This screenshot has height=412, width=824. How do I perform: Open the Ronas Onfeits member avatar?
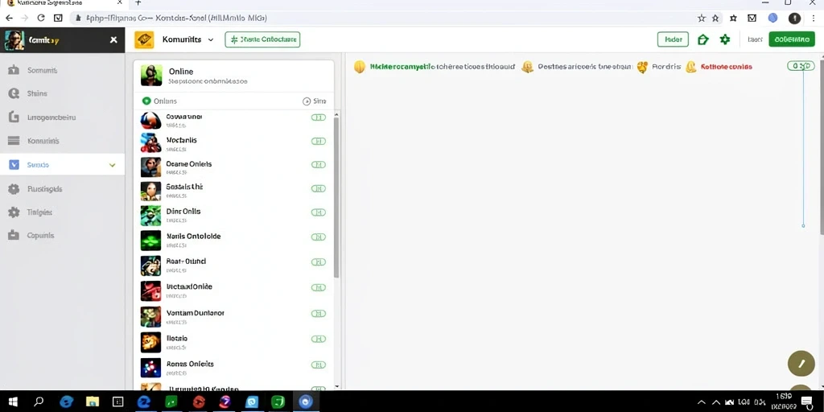(150, 368)
